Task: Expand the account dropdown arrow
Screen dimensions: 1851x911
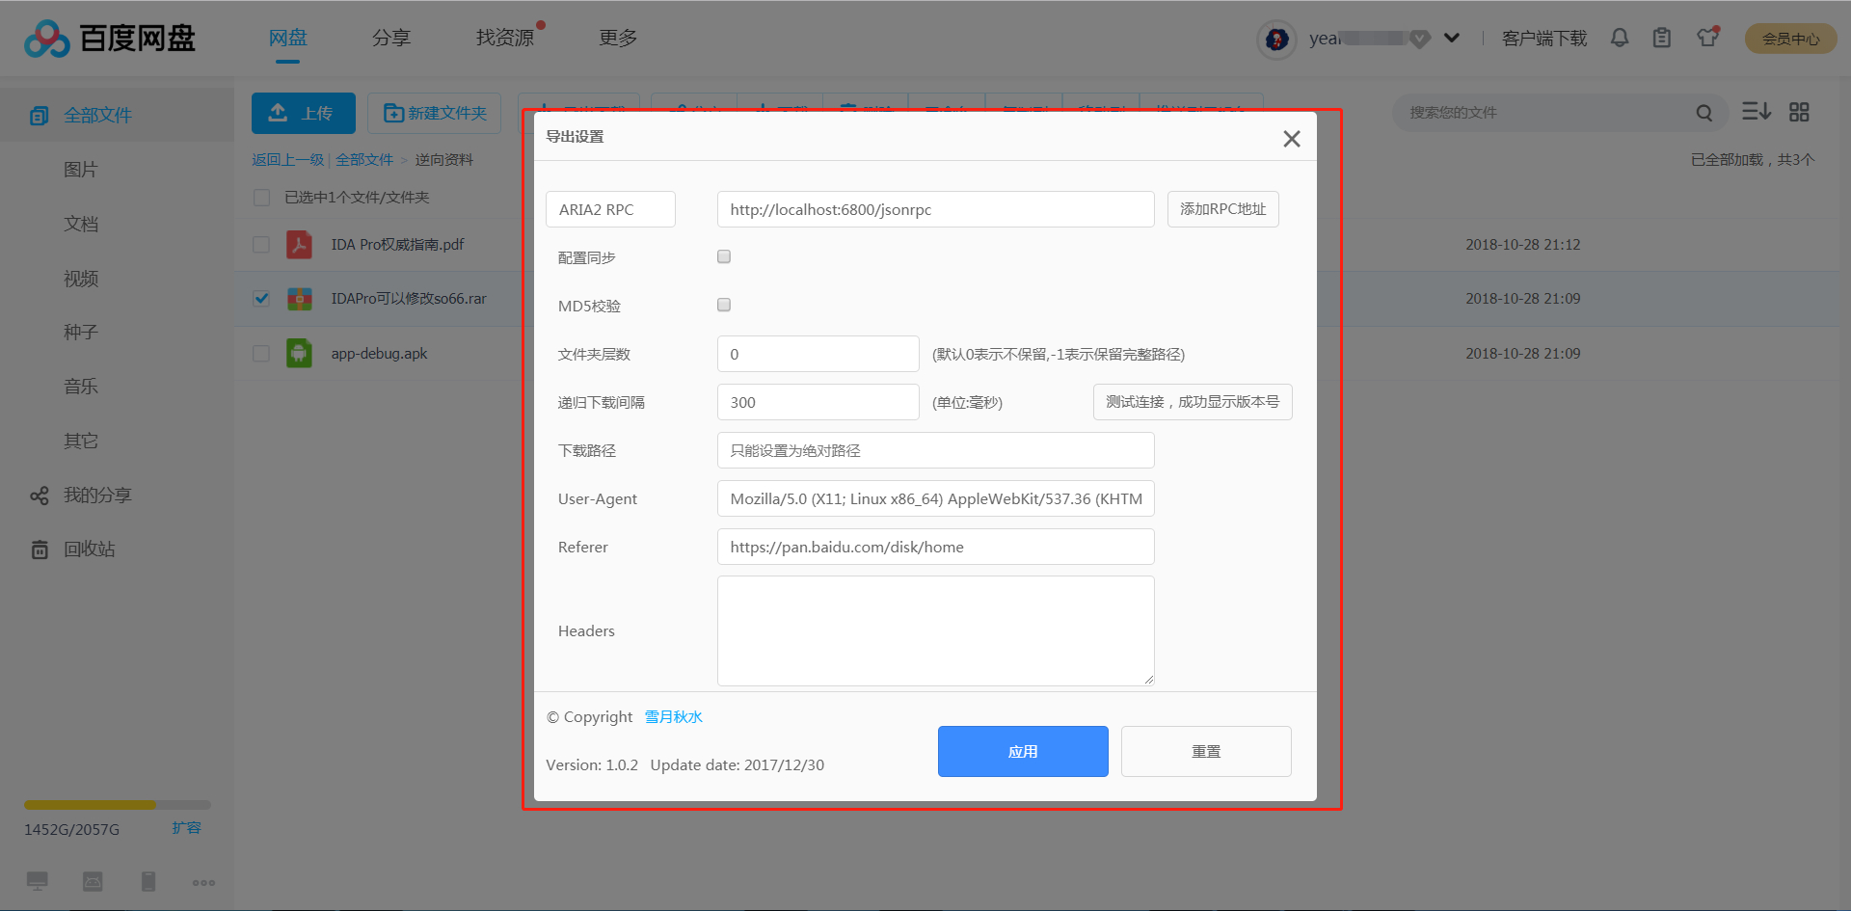Action: click(1452, 39)
